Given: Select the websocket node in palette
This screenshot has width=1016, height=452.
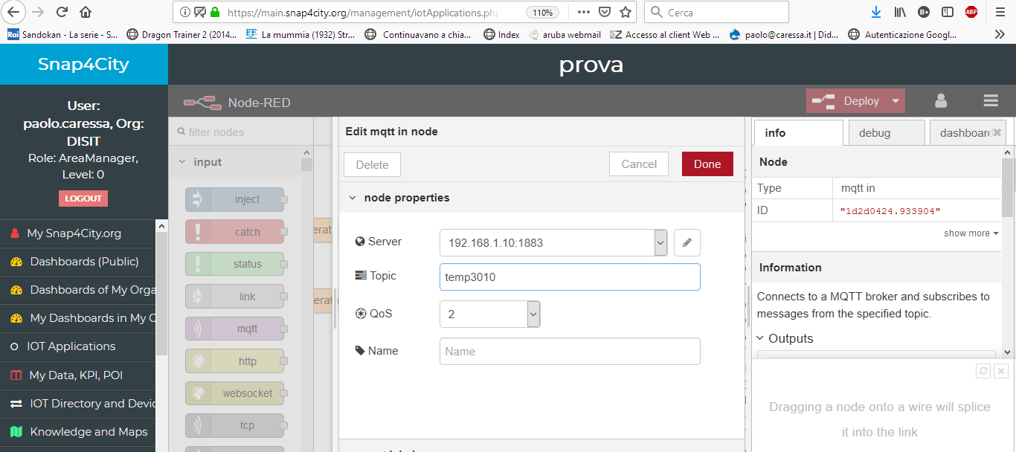Looking at the screenshot, I should (x=235, y=393).
